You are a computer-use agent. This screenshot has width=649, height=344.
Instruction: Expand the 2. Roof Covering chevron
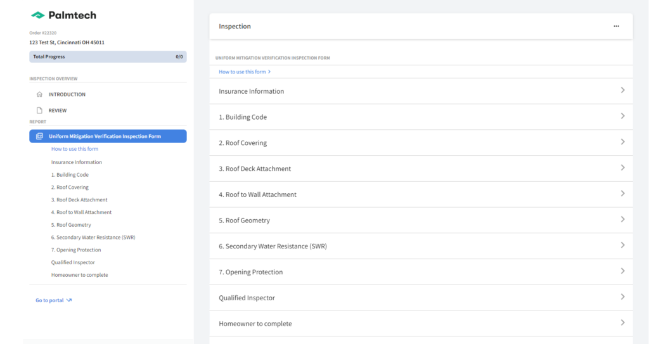622,142
